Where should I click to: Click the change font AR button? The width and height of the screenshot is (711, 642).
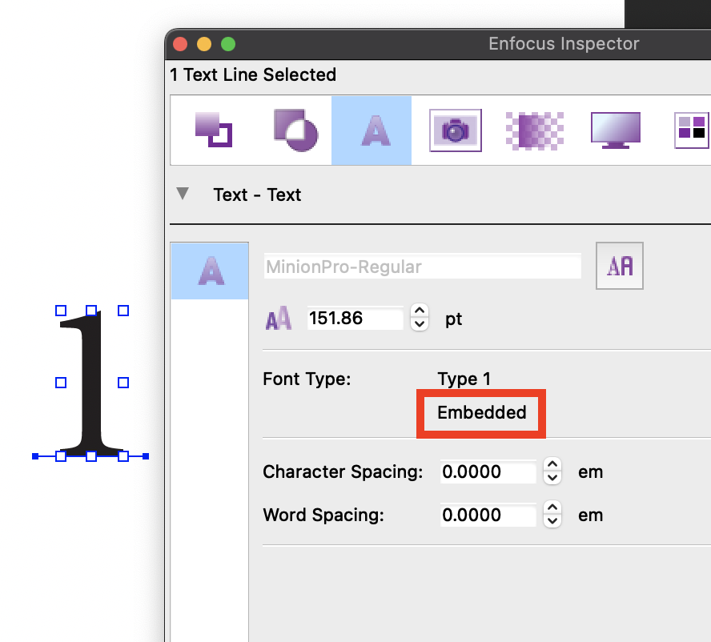pyautogui.click(x=619, y=265)
